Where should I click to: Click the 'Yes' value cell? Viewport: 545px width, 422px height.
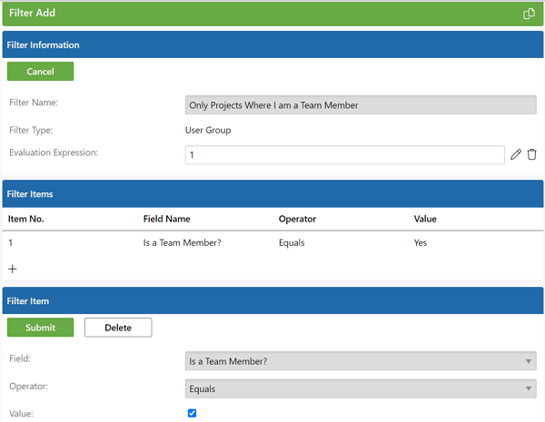coord(421,243)
